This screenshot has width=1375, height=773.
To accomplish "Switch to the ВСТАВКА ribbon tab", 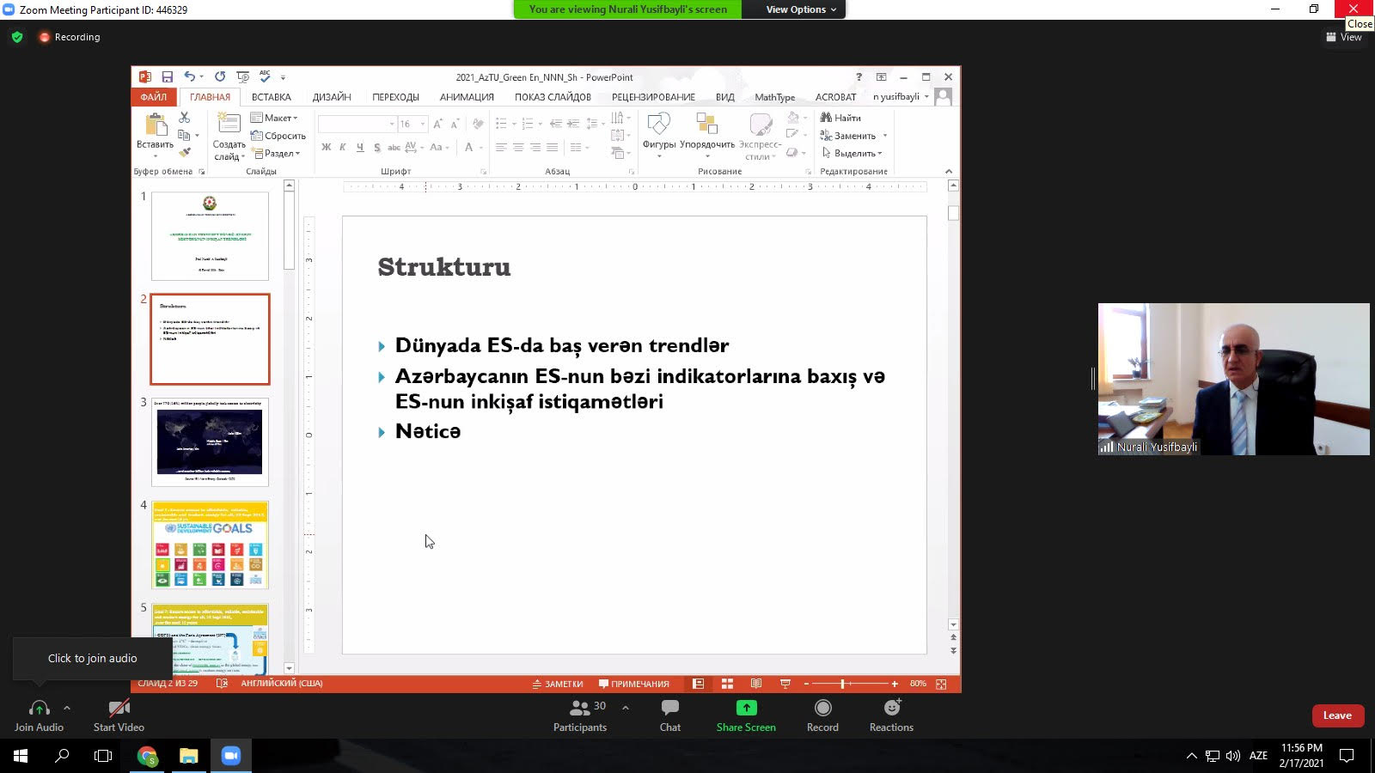I will coord(271,97).
